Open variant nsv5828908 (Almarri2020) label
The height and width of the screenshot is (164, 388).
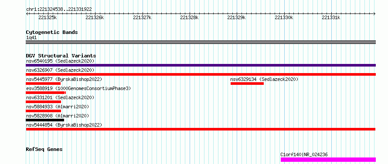pyautogui.click(x=58, y=116)
